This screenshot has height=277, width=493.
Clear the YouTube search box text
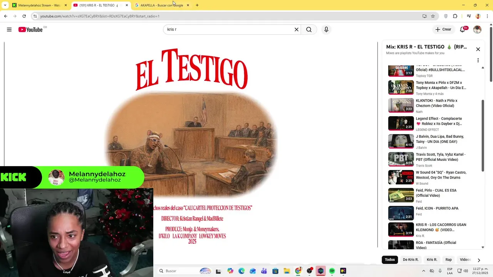297,30
